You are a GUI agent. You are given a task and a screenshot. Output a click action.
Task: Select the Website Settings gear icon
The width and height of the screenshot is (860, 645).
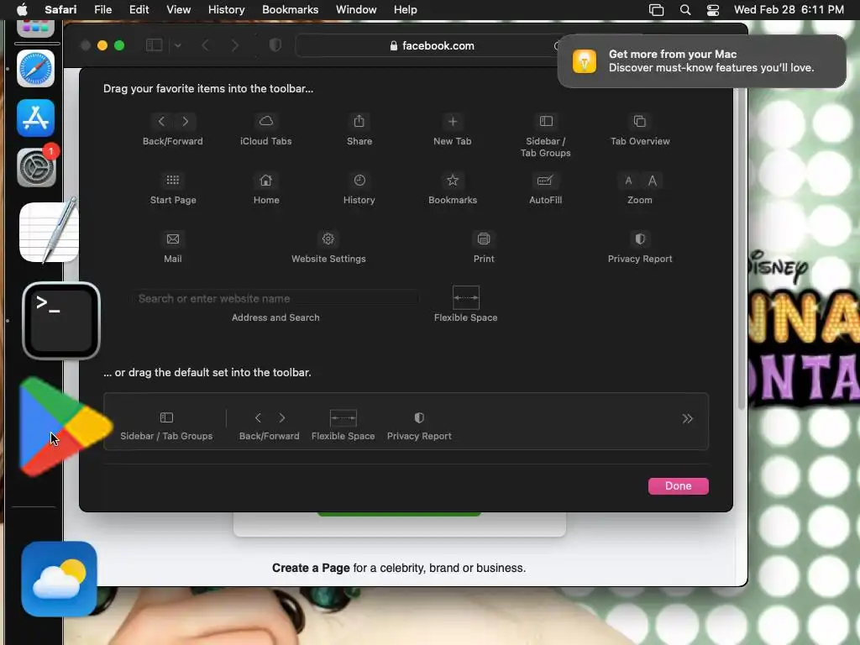click(x=328, y=239)
